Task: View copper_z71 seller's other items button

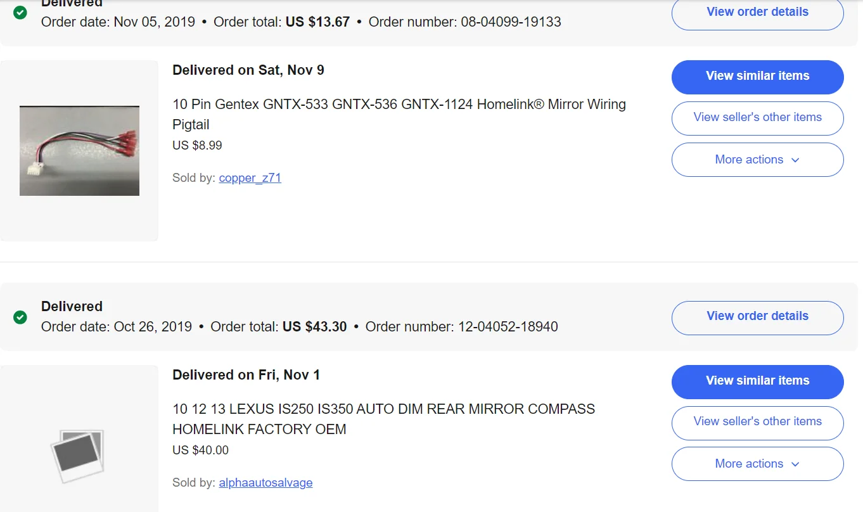Action: tap(757, 118)
